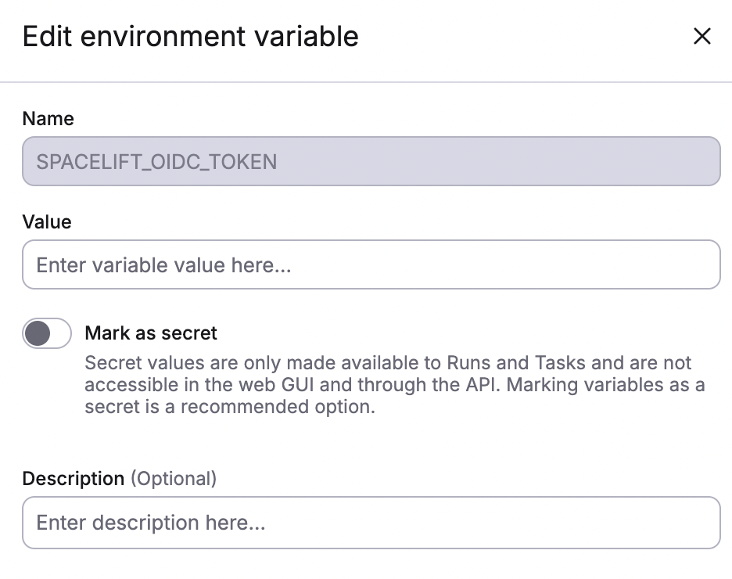Toggle secret mode off for the variable
Image resolution: width=732 pixels, height=579 pixels.
click(46, 333)
